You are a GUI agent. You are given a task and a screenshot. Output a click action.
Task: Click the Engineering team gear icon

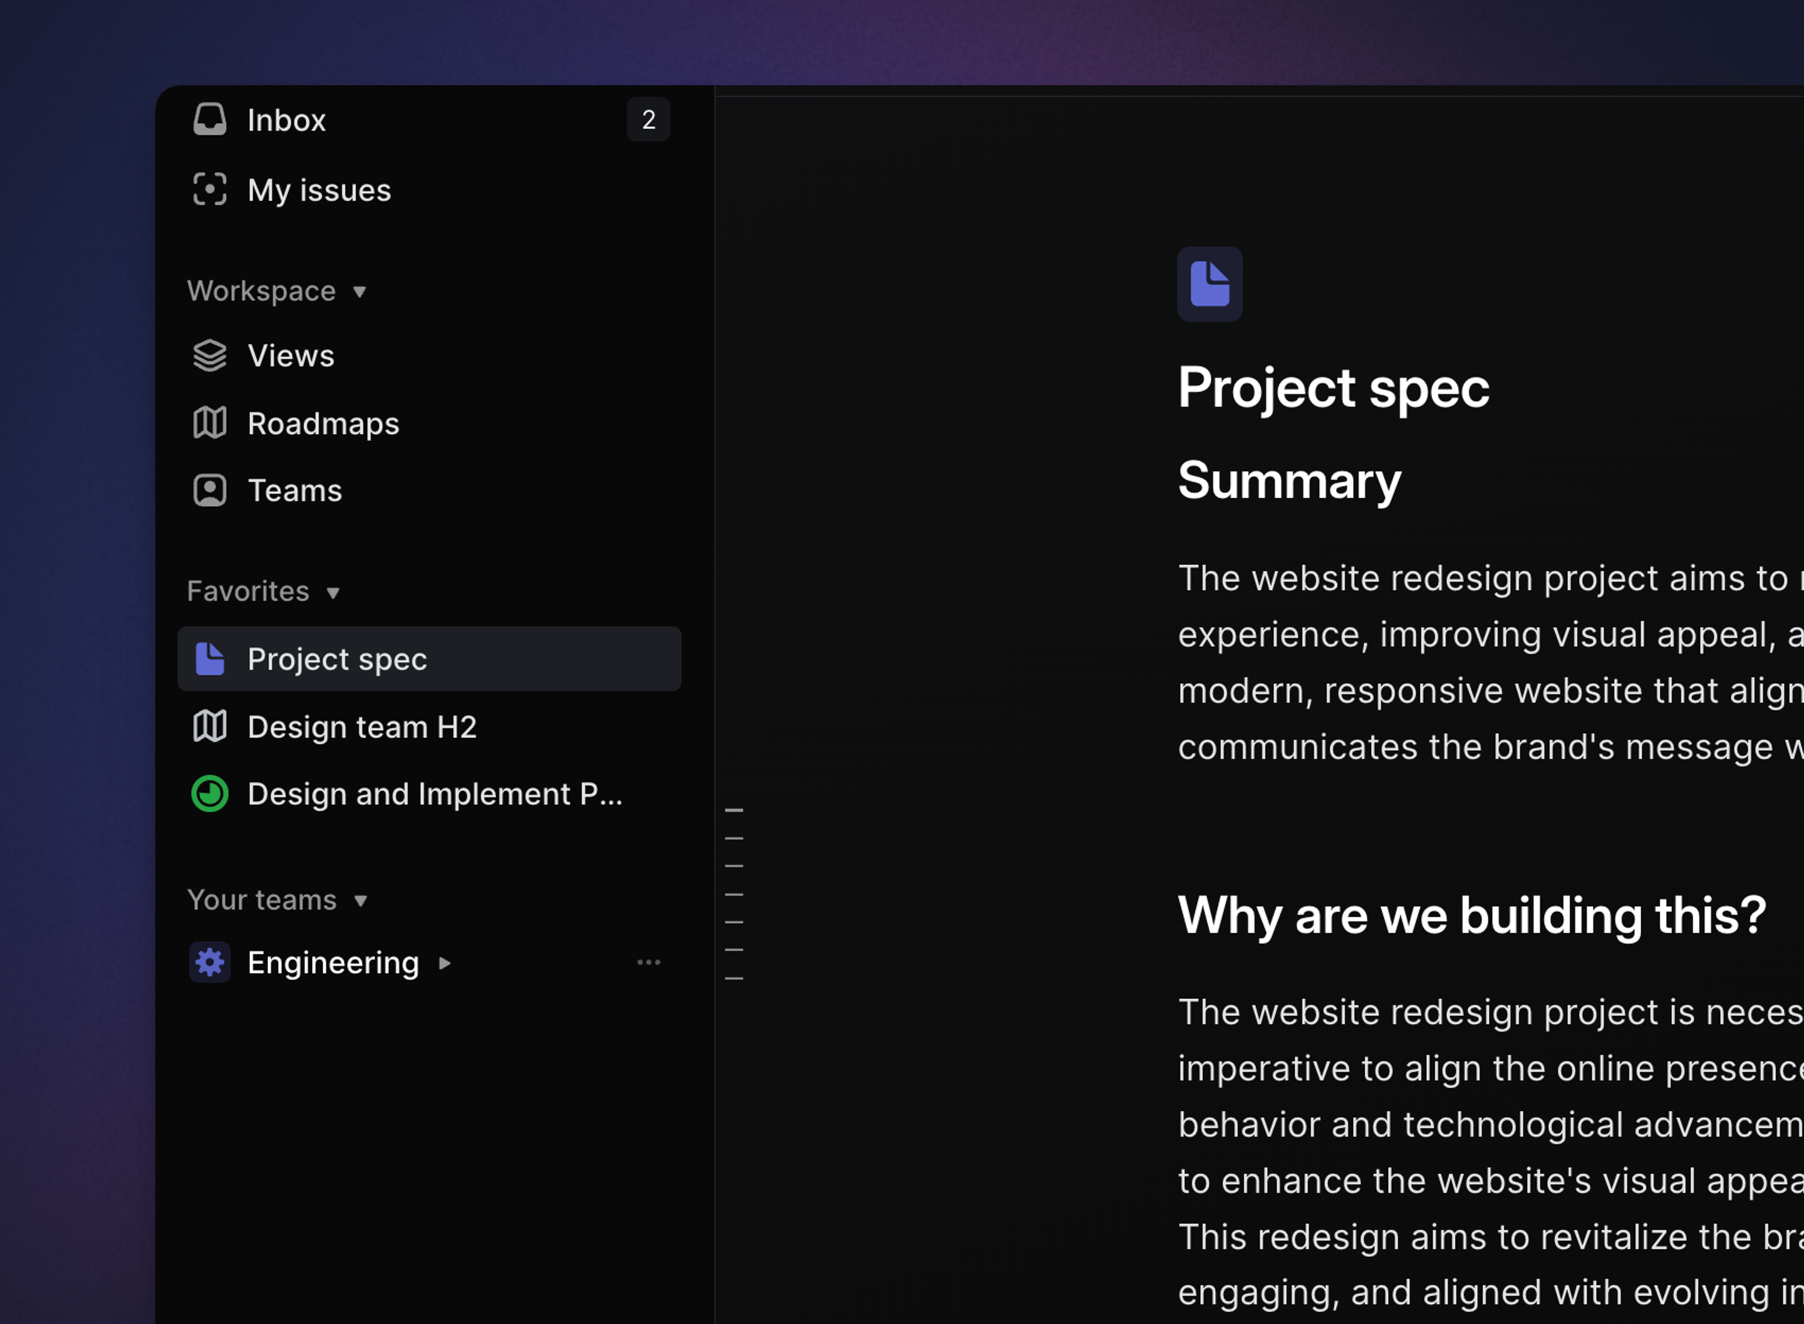(x=210, y=963)
